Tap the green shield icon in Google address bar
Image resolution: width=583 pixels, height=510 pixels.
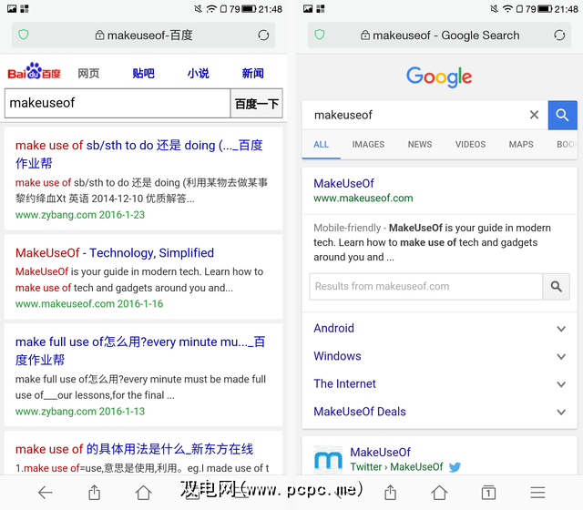[320, 35]
